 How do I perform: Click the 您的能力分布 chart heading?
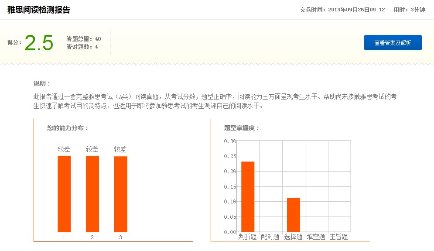tap(68, 128)
